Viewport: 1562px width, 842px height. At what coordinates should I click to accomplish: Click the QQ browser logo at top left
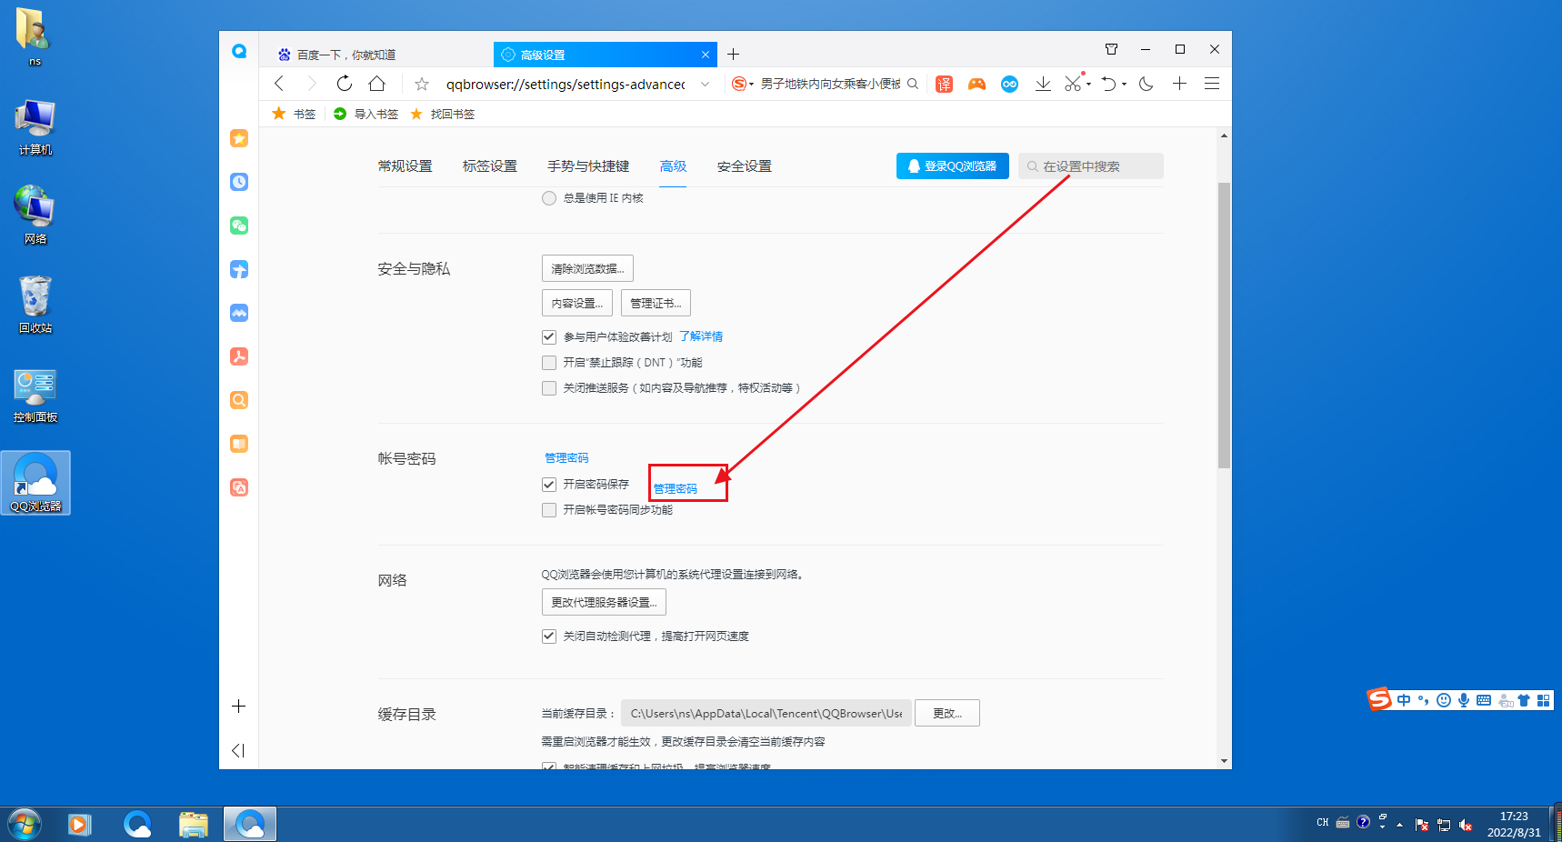coord(239,51)
